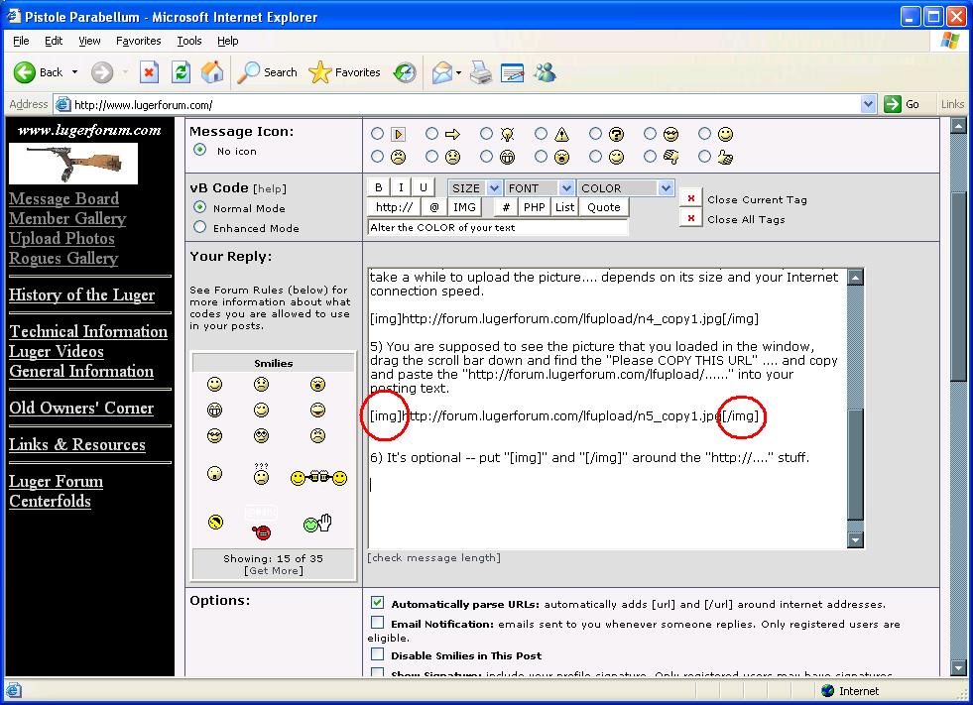Open the Tools menu

(188, 41)
